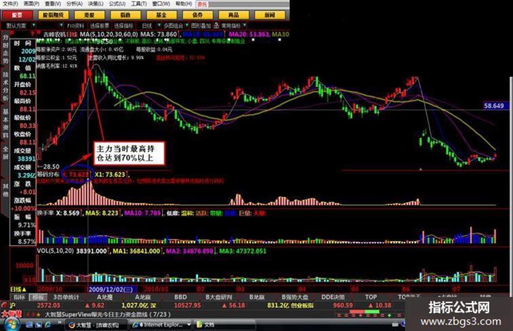Select the 2010/01 timeline marker
The height and width of the screenshot is (331, 513).
pos(156,289)
